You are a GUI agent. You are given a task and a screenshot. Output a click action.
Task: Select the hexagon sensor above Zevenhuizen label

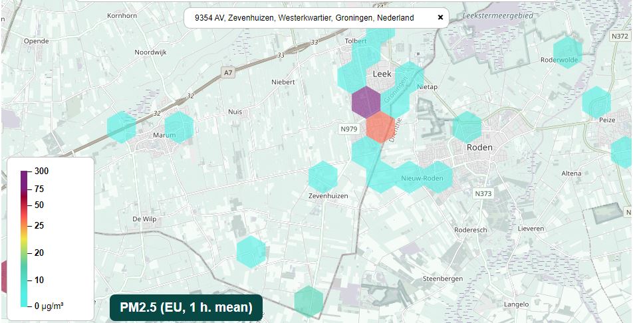pyautogui.click(x=322, y=177)
